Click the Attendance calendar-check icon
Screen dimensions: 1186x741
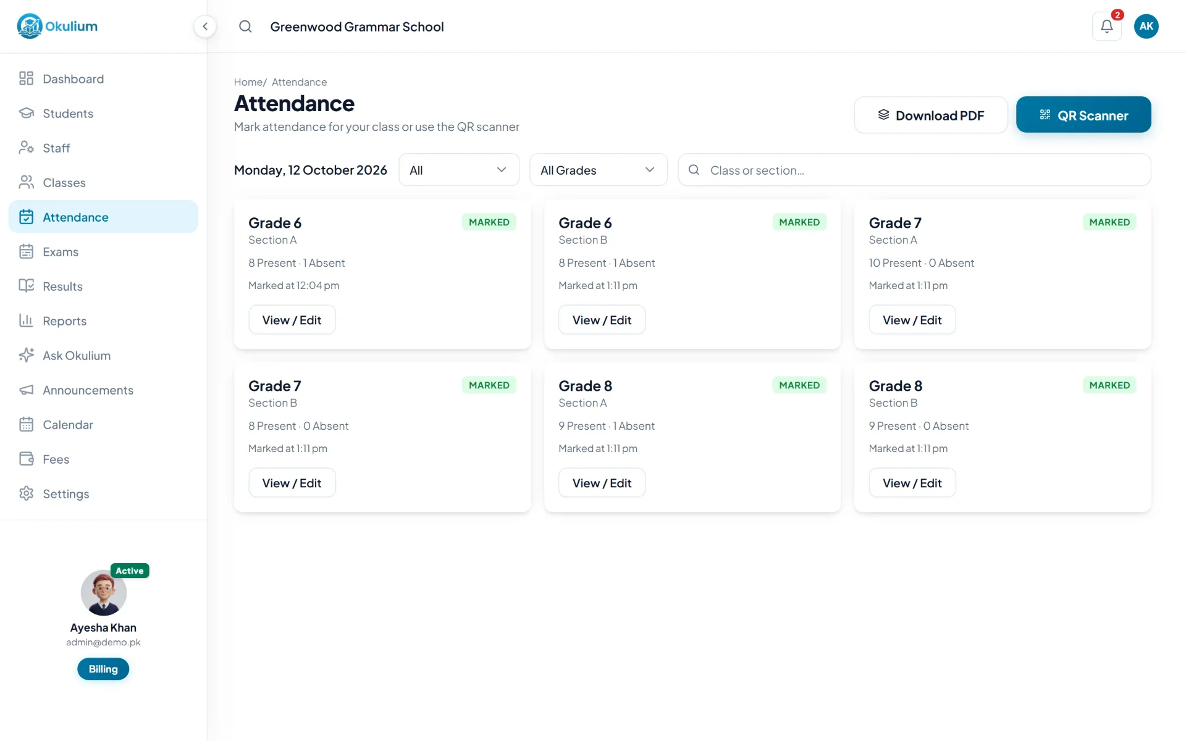pos(26,217)
